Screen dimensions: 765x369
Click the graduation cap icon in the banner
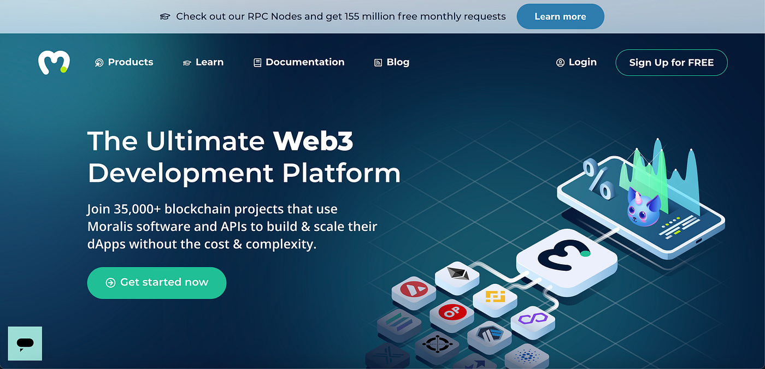(165, 17)
